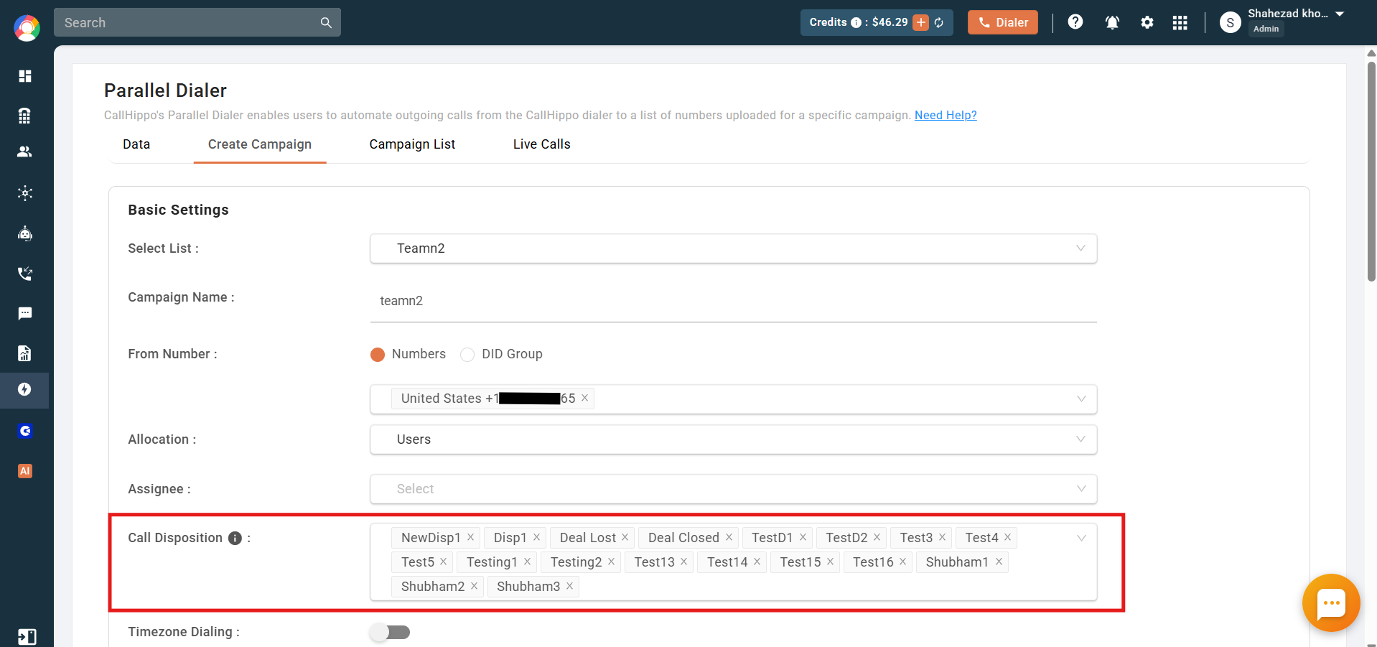The image size is (1377, 647).
Task: Click the user avatar S
Action: (x=1231, y=23)
